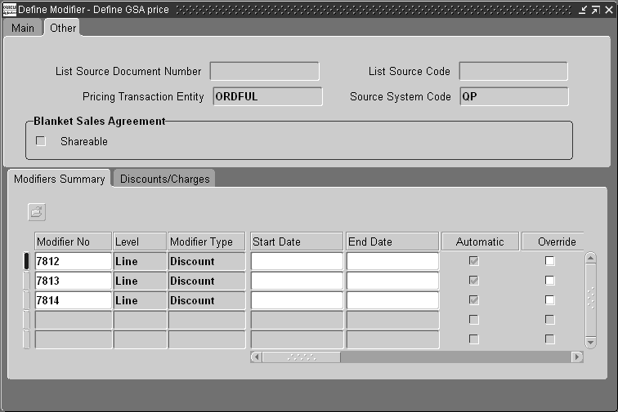Viewport: 618px width, 412px height.
Task: Click Level cell of modifier 7814
Action: [140, 301]
